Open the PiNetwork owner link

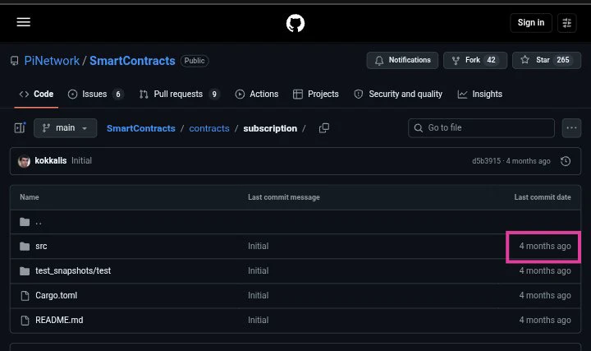pos(52,61)
